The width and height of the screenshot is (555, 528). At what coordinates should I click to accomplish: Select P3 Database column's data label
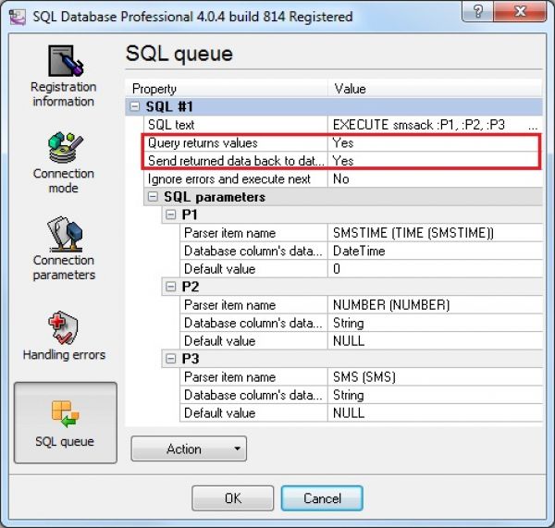[253, 395]
